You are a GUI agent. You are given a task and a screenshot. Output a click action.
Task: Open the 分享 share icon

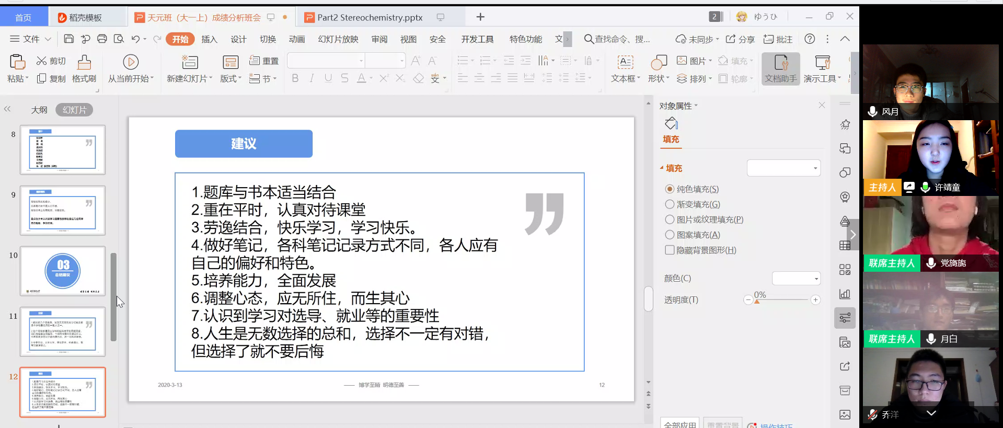tap(731, 39)
